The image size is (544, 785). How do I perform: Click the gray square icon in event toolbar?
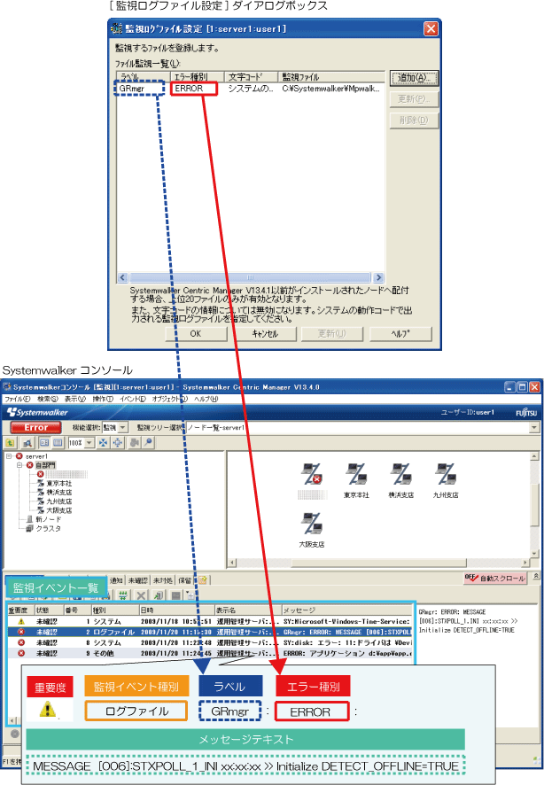point(175,595)
